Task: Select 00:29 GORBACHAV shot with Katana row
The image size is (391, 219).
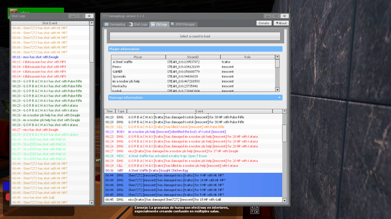Action: click(x=50, y=134)
